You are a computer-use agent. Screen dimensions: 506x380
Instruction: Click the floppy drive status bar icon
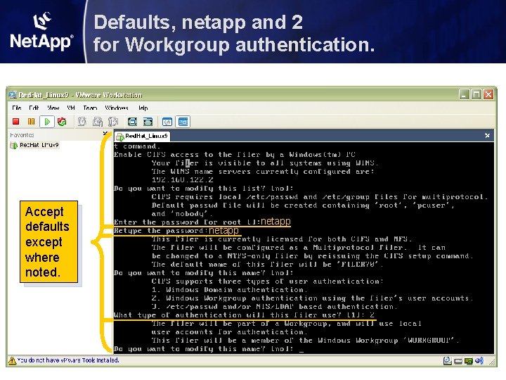click(x=458, y=361)
